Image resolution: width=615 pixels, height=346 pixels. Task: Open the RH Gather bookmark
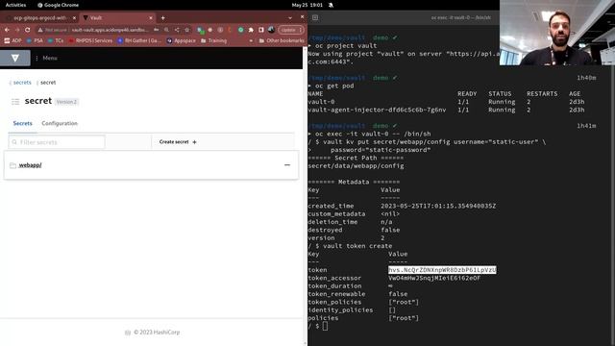pos(139,40)
